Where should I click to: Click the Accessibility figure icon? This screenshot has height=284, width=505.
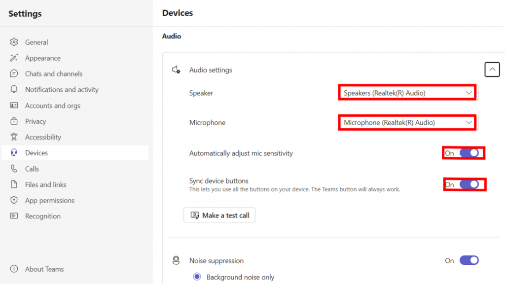[x=14, y=137]
